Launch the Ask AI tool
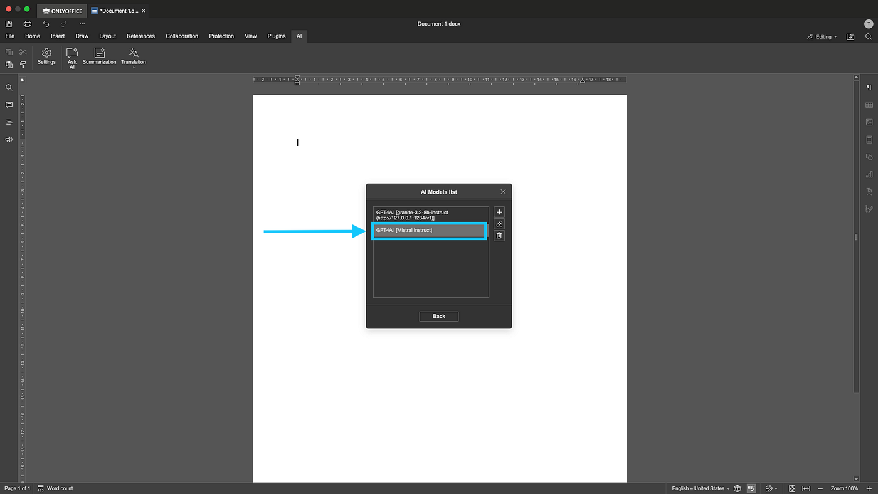Screen dimensions: 878x494 72,58
